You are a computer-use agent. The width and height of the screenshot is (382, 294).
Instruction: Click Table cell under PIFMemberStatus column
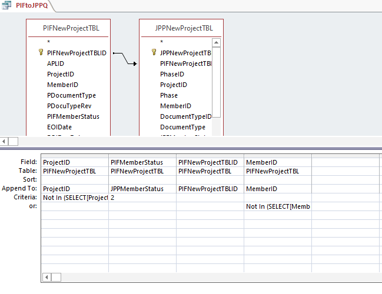point(142,171)
